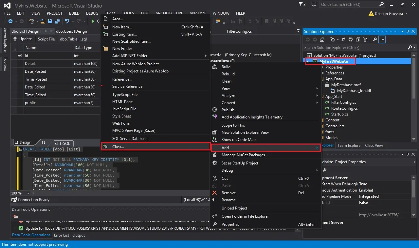Click the Update button in table designer

click(23, 39)
